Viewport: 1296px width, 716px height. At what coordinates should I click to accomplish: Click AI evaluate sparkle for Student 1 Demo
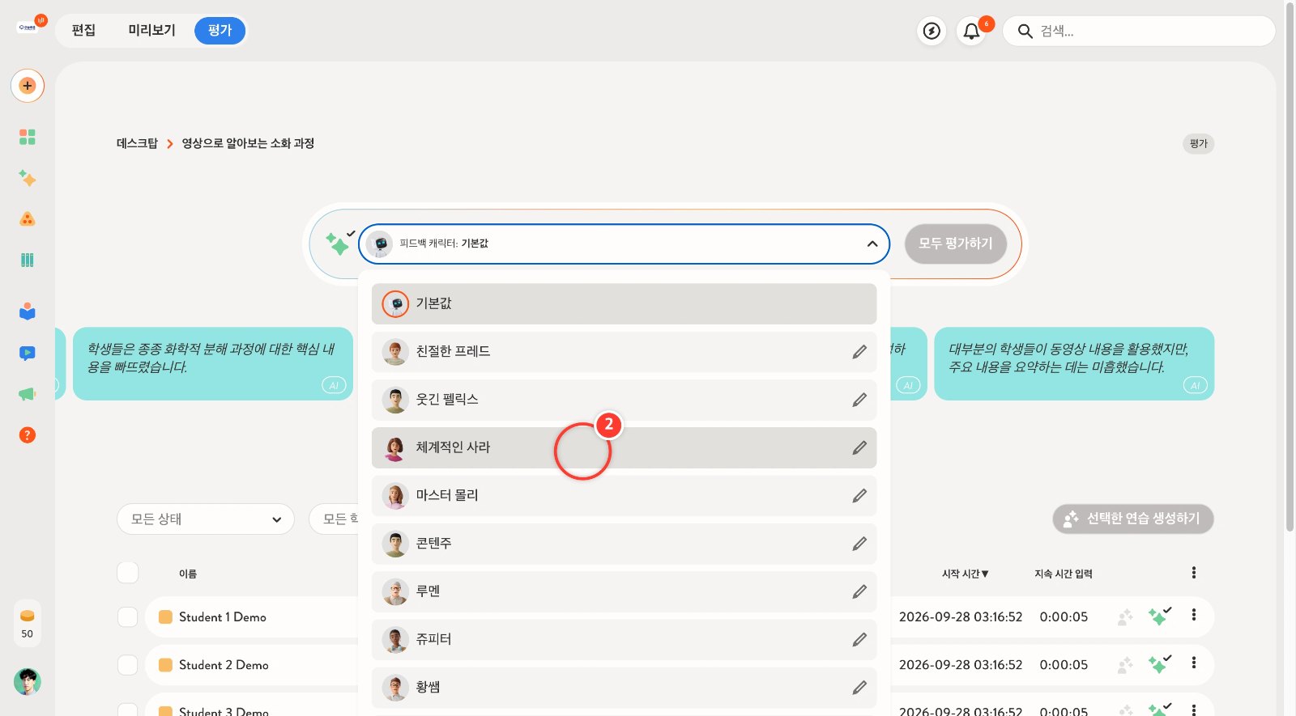[1159, 616]
